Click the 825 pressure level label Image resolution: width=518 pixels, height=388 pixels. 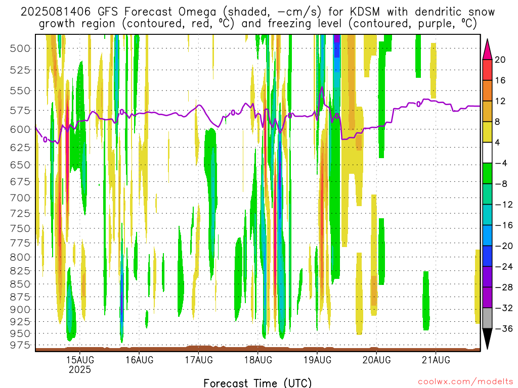[20, 271]
